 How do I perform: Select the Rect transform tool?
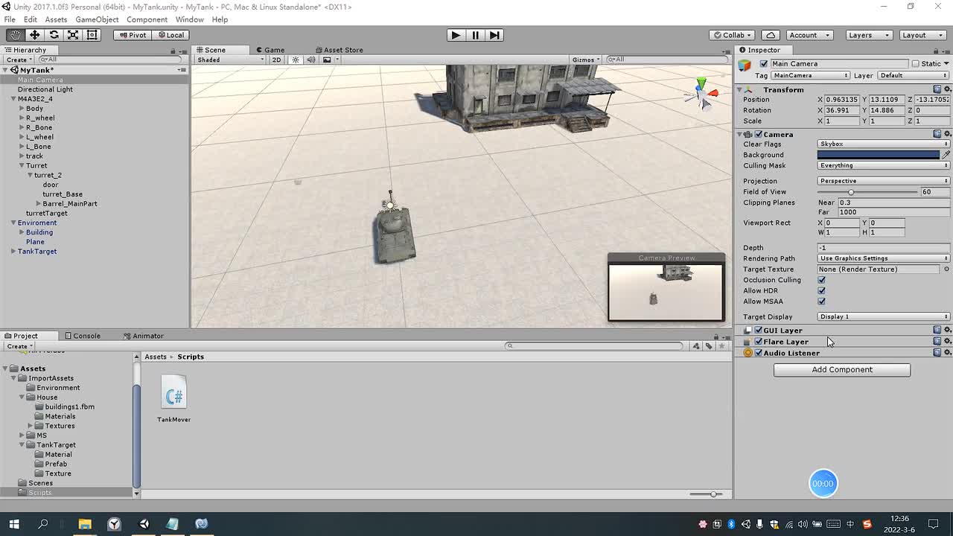pos(92,35)
